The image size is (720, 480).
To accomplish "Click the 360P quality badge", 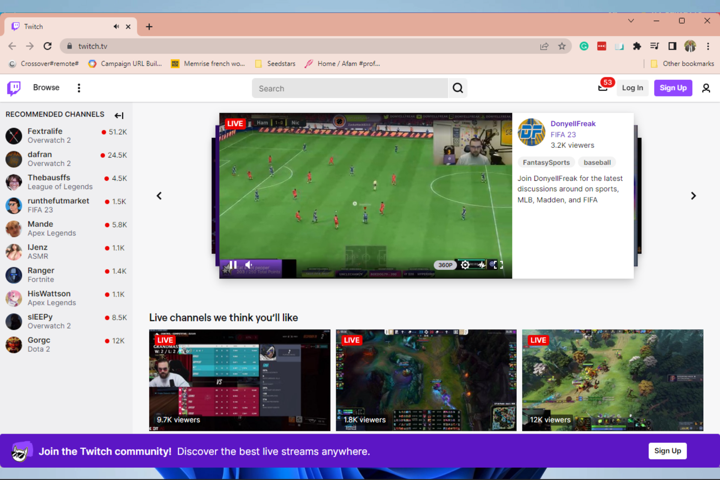I will [445, 265].
